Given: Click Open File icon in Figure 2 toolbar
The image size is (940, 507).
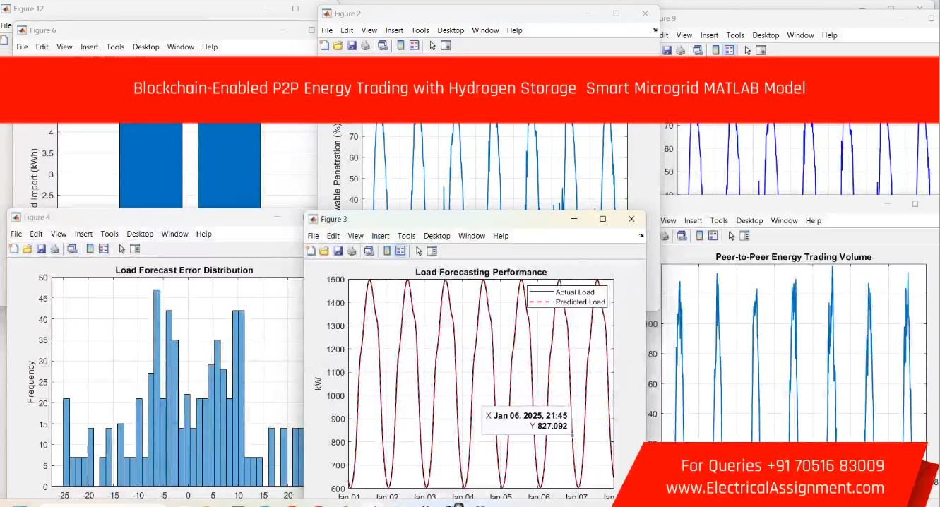Looking at the screenshot, I should (338, 45).
